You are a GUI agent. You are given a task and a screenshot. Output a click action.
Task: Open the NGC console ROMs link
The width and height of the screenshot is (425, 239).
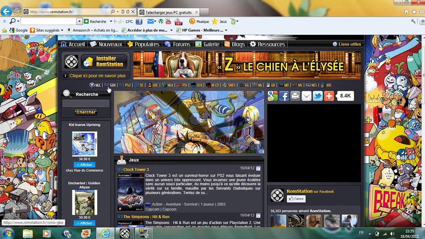[95, 85]
